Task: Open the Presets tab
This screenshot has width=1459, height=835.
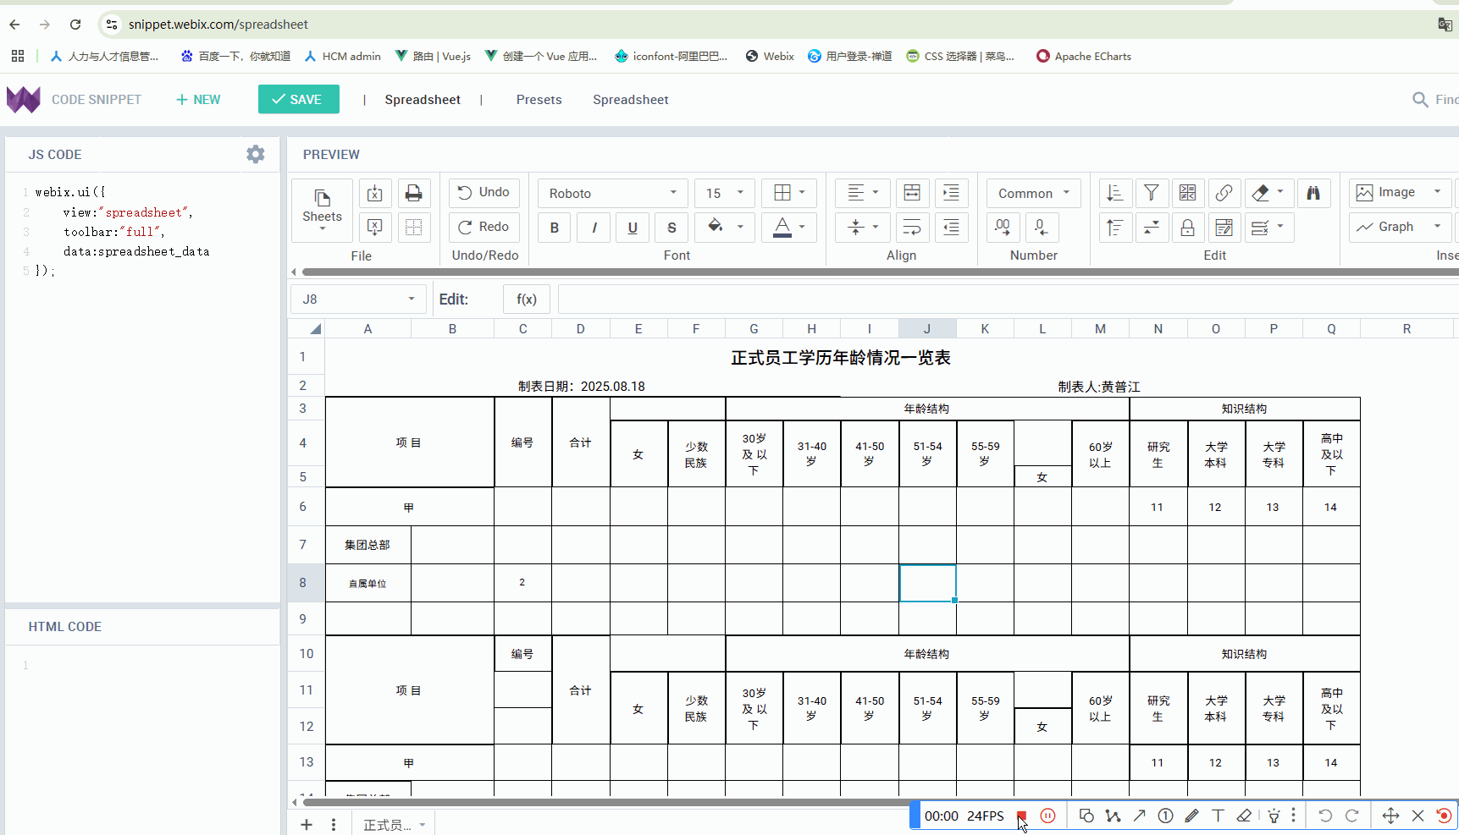Action: 539,100
